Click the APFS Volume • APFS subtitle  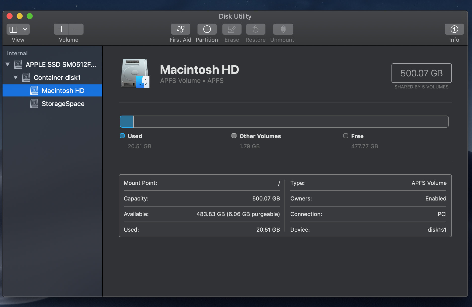(x=192, y=81)
